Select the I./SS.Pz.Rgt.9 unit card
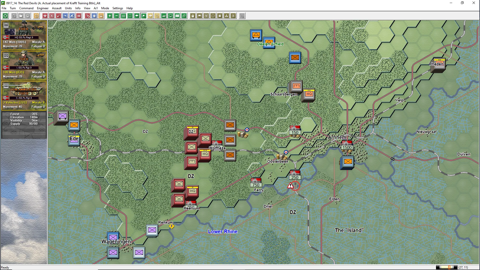The width and height of the screenshot is (480, 270). (24, 65)
